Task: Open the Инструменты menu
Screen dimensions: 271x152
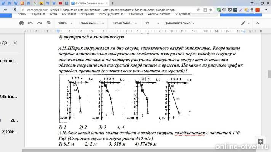Action: [x=111, y=14]
